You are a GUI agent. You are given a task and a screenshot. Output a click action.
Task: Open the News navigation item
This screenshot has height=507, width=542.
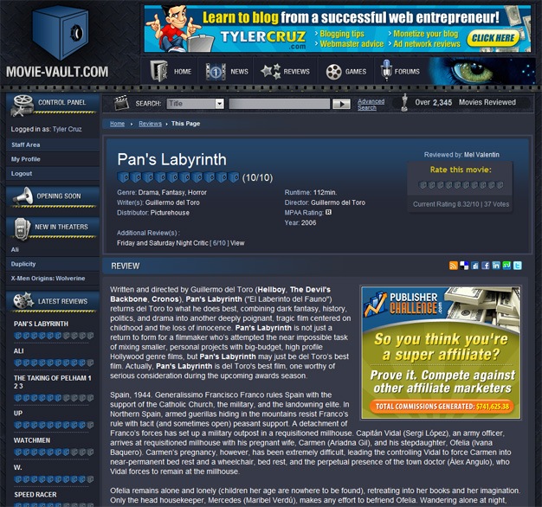click(x=226, y=72)
